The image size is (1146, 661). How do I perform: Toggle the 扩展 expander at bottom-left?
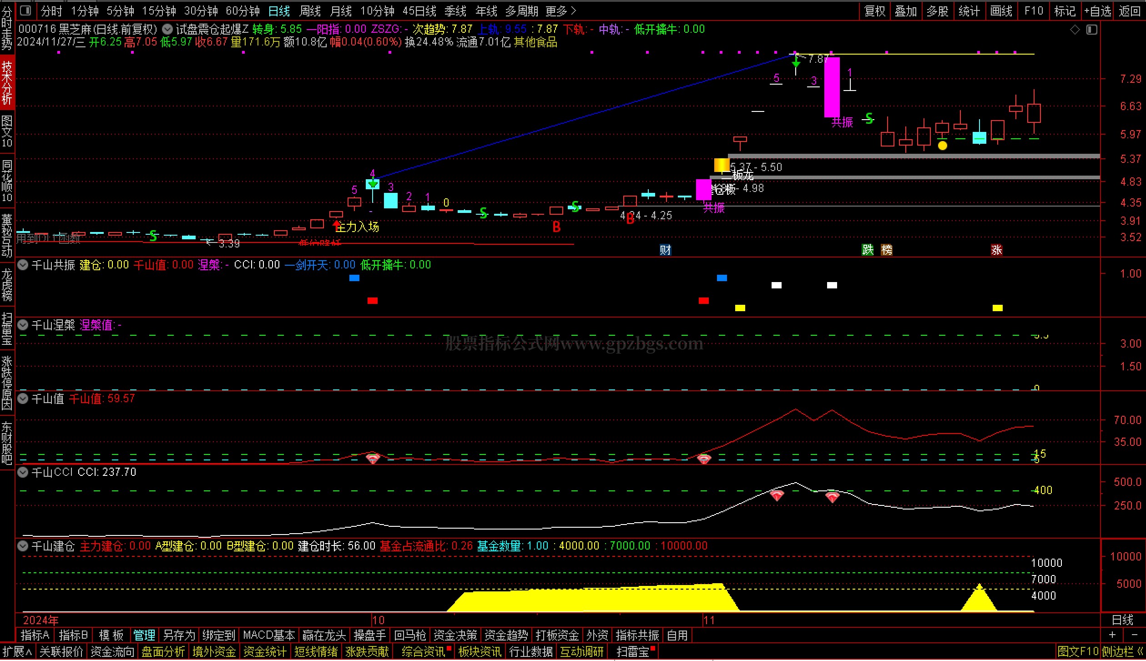[x=17, y=652]
